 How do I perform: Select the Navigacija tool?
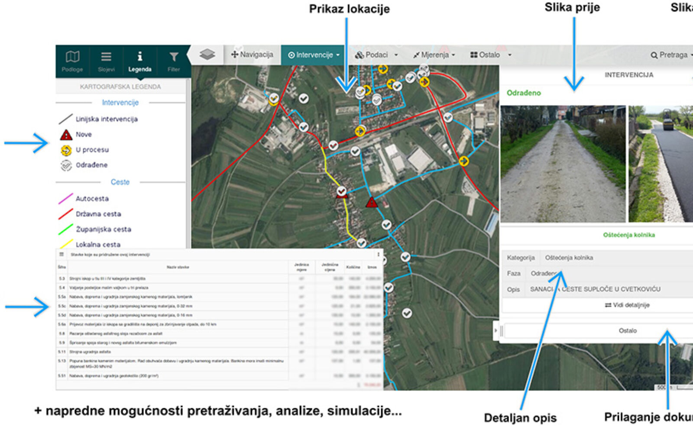[x=252, y=55]
